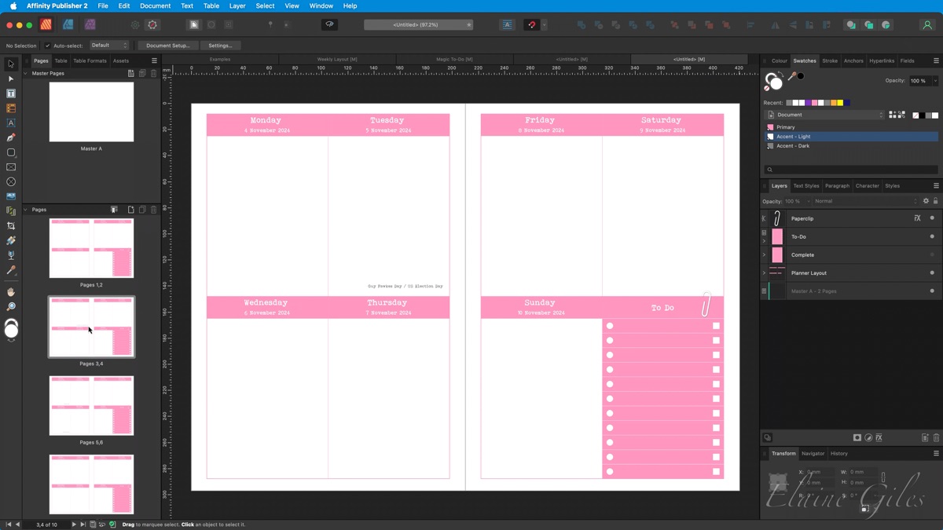The width and height of the screenshot is (943, 530).
Task: Pick the Rectangle shape tool
Action: tap(11, 152)
